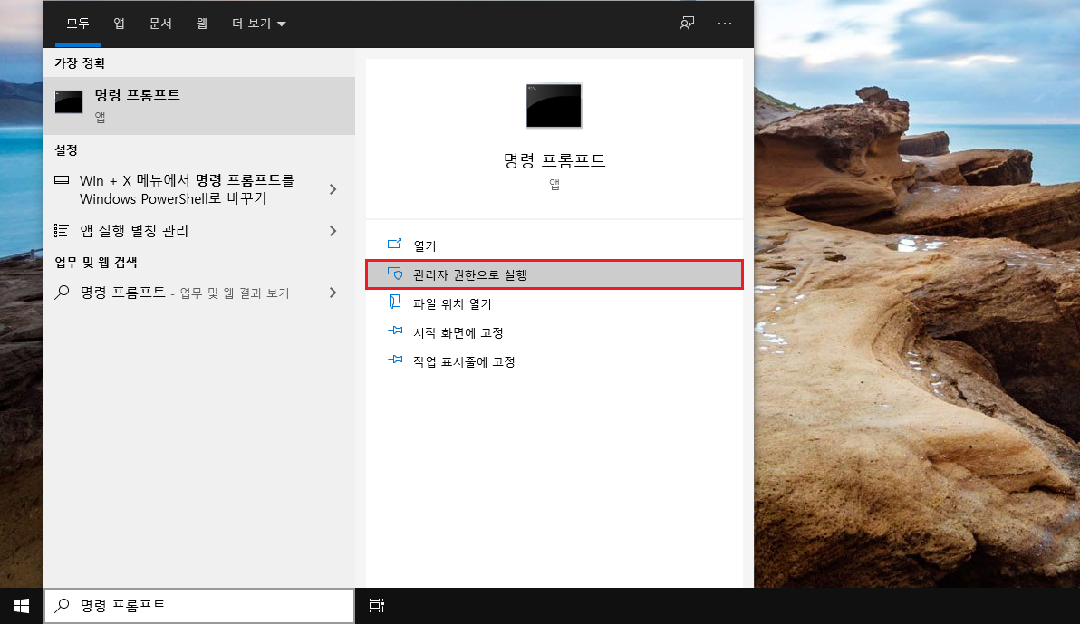The image size is (1080, 624).
Task: Expand arrow for 업무 및 웹 결과 보기
Action: pos(333,293)
